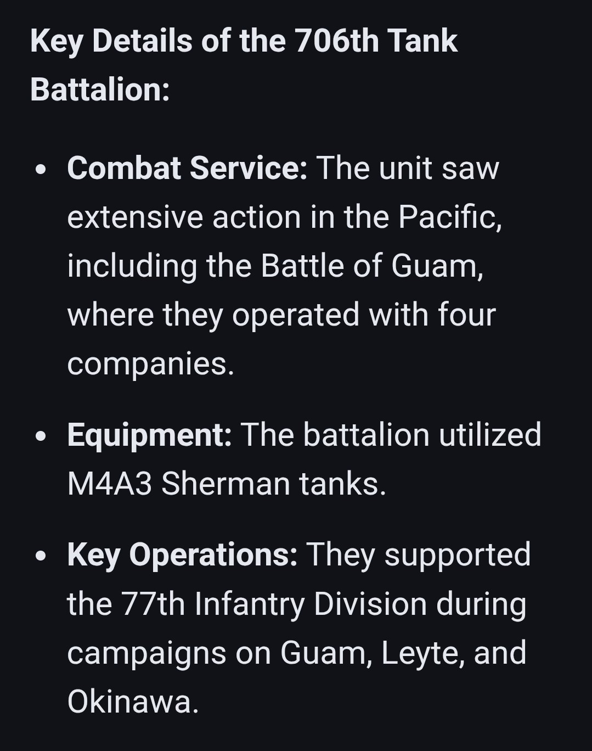Click the bullet dot beside Combat Service
This screenshot has width=592, height=751.
40,170
